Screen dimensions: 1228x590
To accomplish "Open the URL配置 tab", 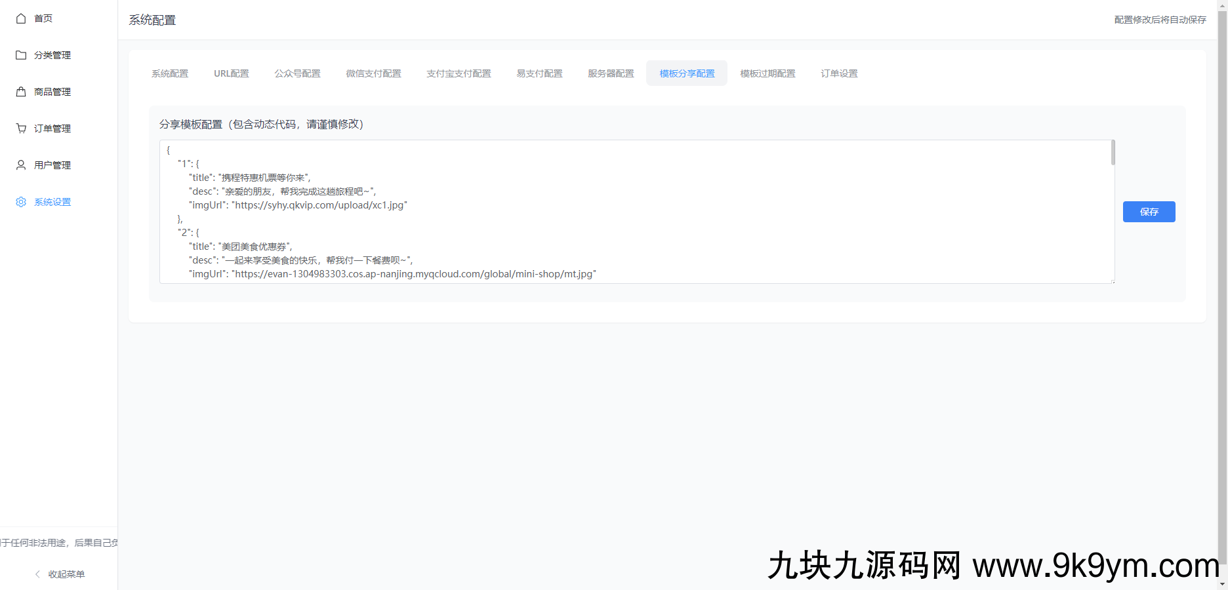I will [231, 73].
